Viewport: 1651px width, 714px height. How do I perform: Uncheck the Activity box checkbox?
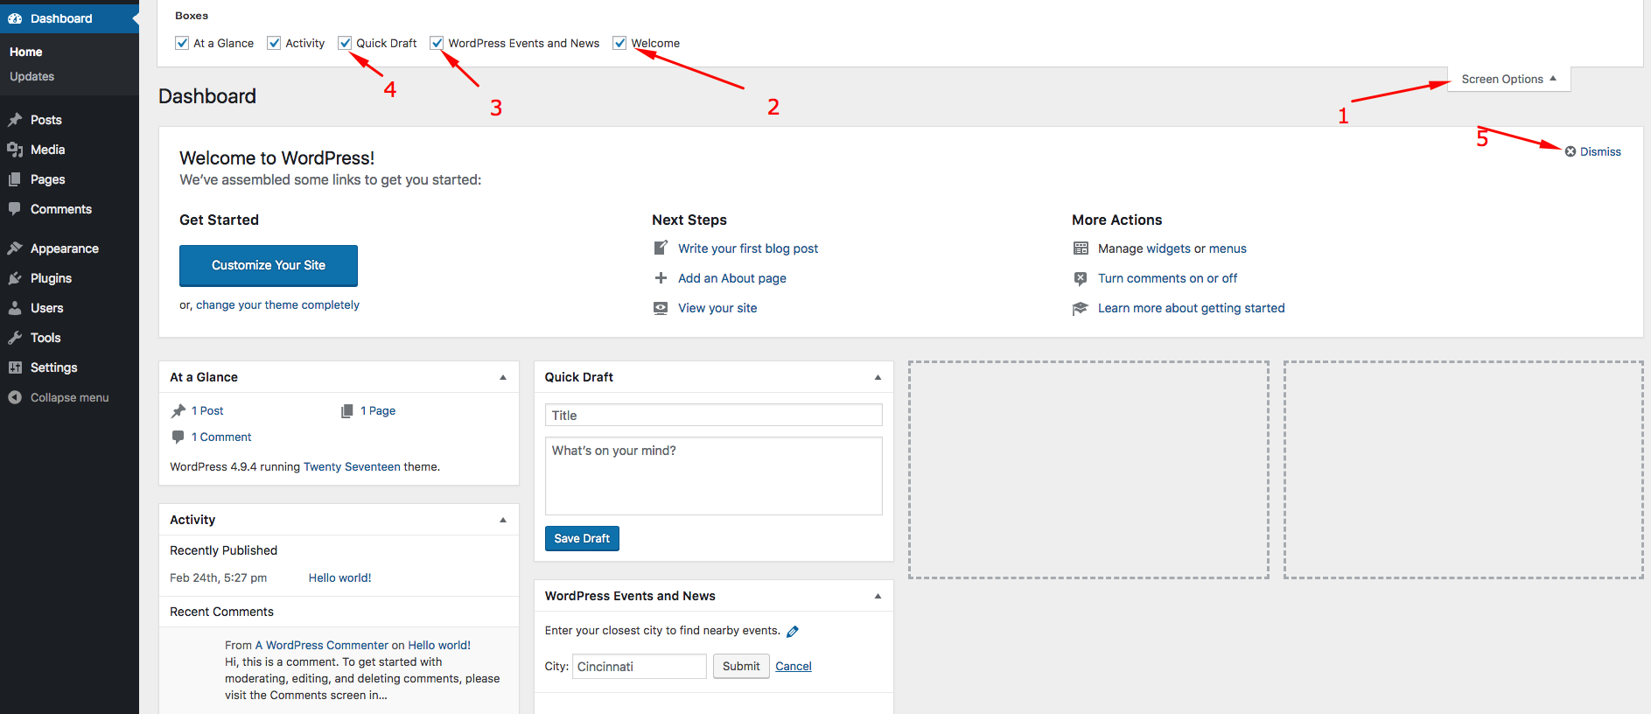coord(274,43)
